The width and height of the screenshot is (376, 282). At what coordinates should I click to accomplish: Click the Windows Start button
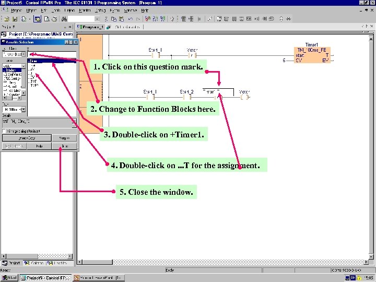tap(9, 278)
